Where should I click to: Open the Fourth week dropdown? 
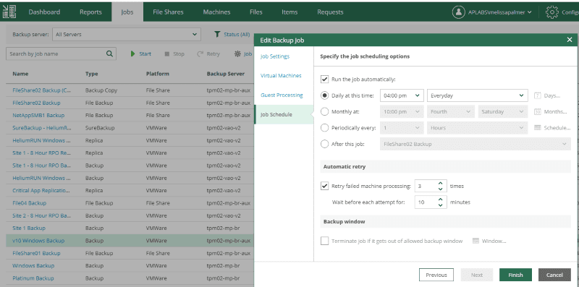(451, 111)
